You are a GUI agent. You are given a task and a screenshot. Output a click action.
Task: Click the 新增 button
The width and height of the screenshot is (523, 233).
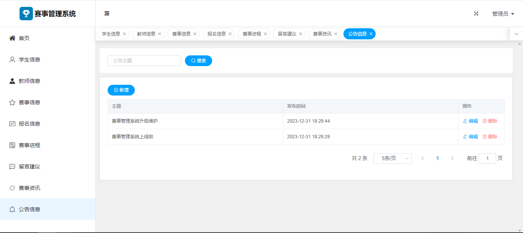(121, 90)
